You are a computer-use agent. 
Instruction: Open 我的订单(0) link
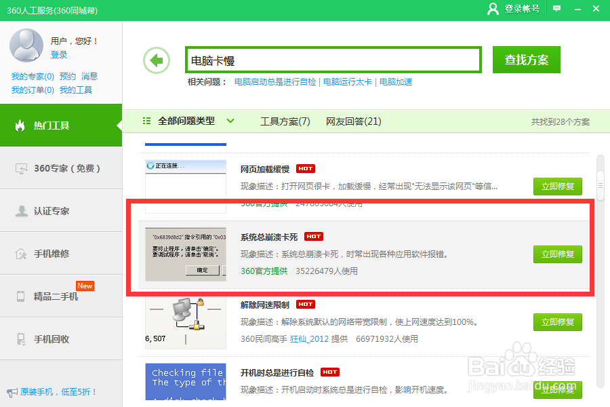click(33, 90)
